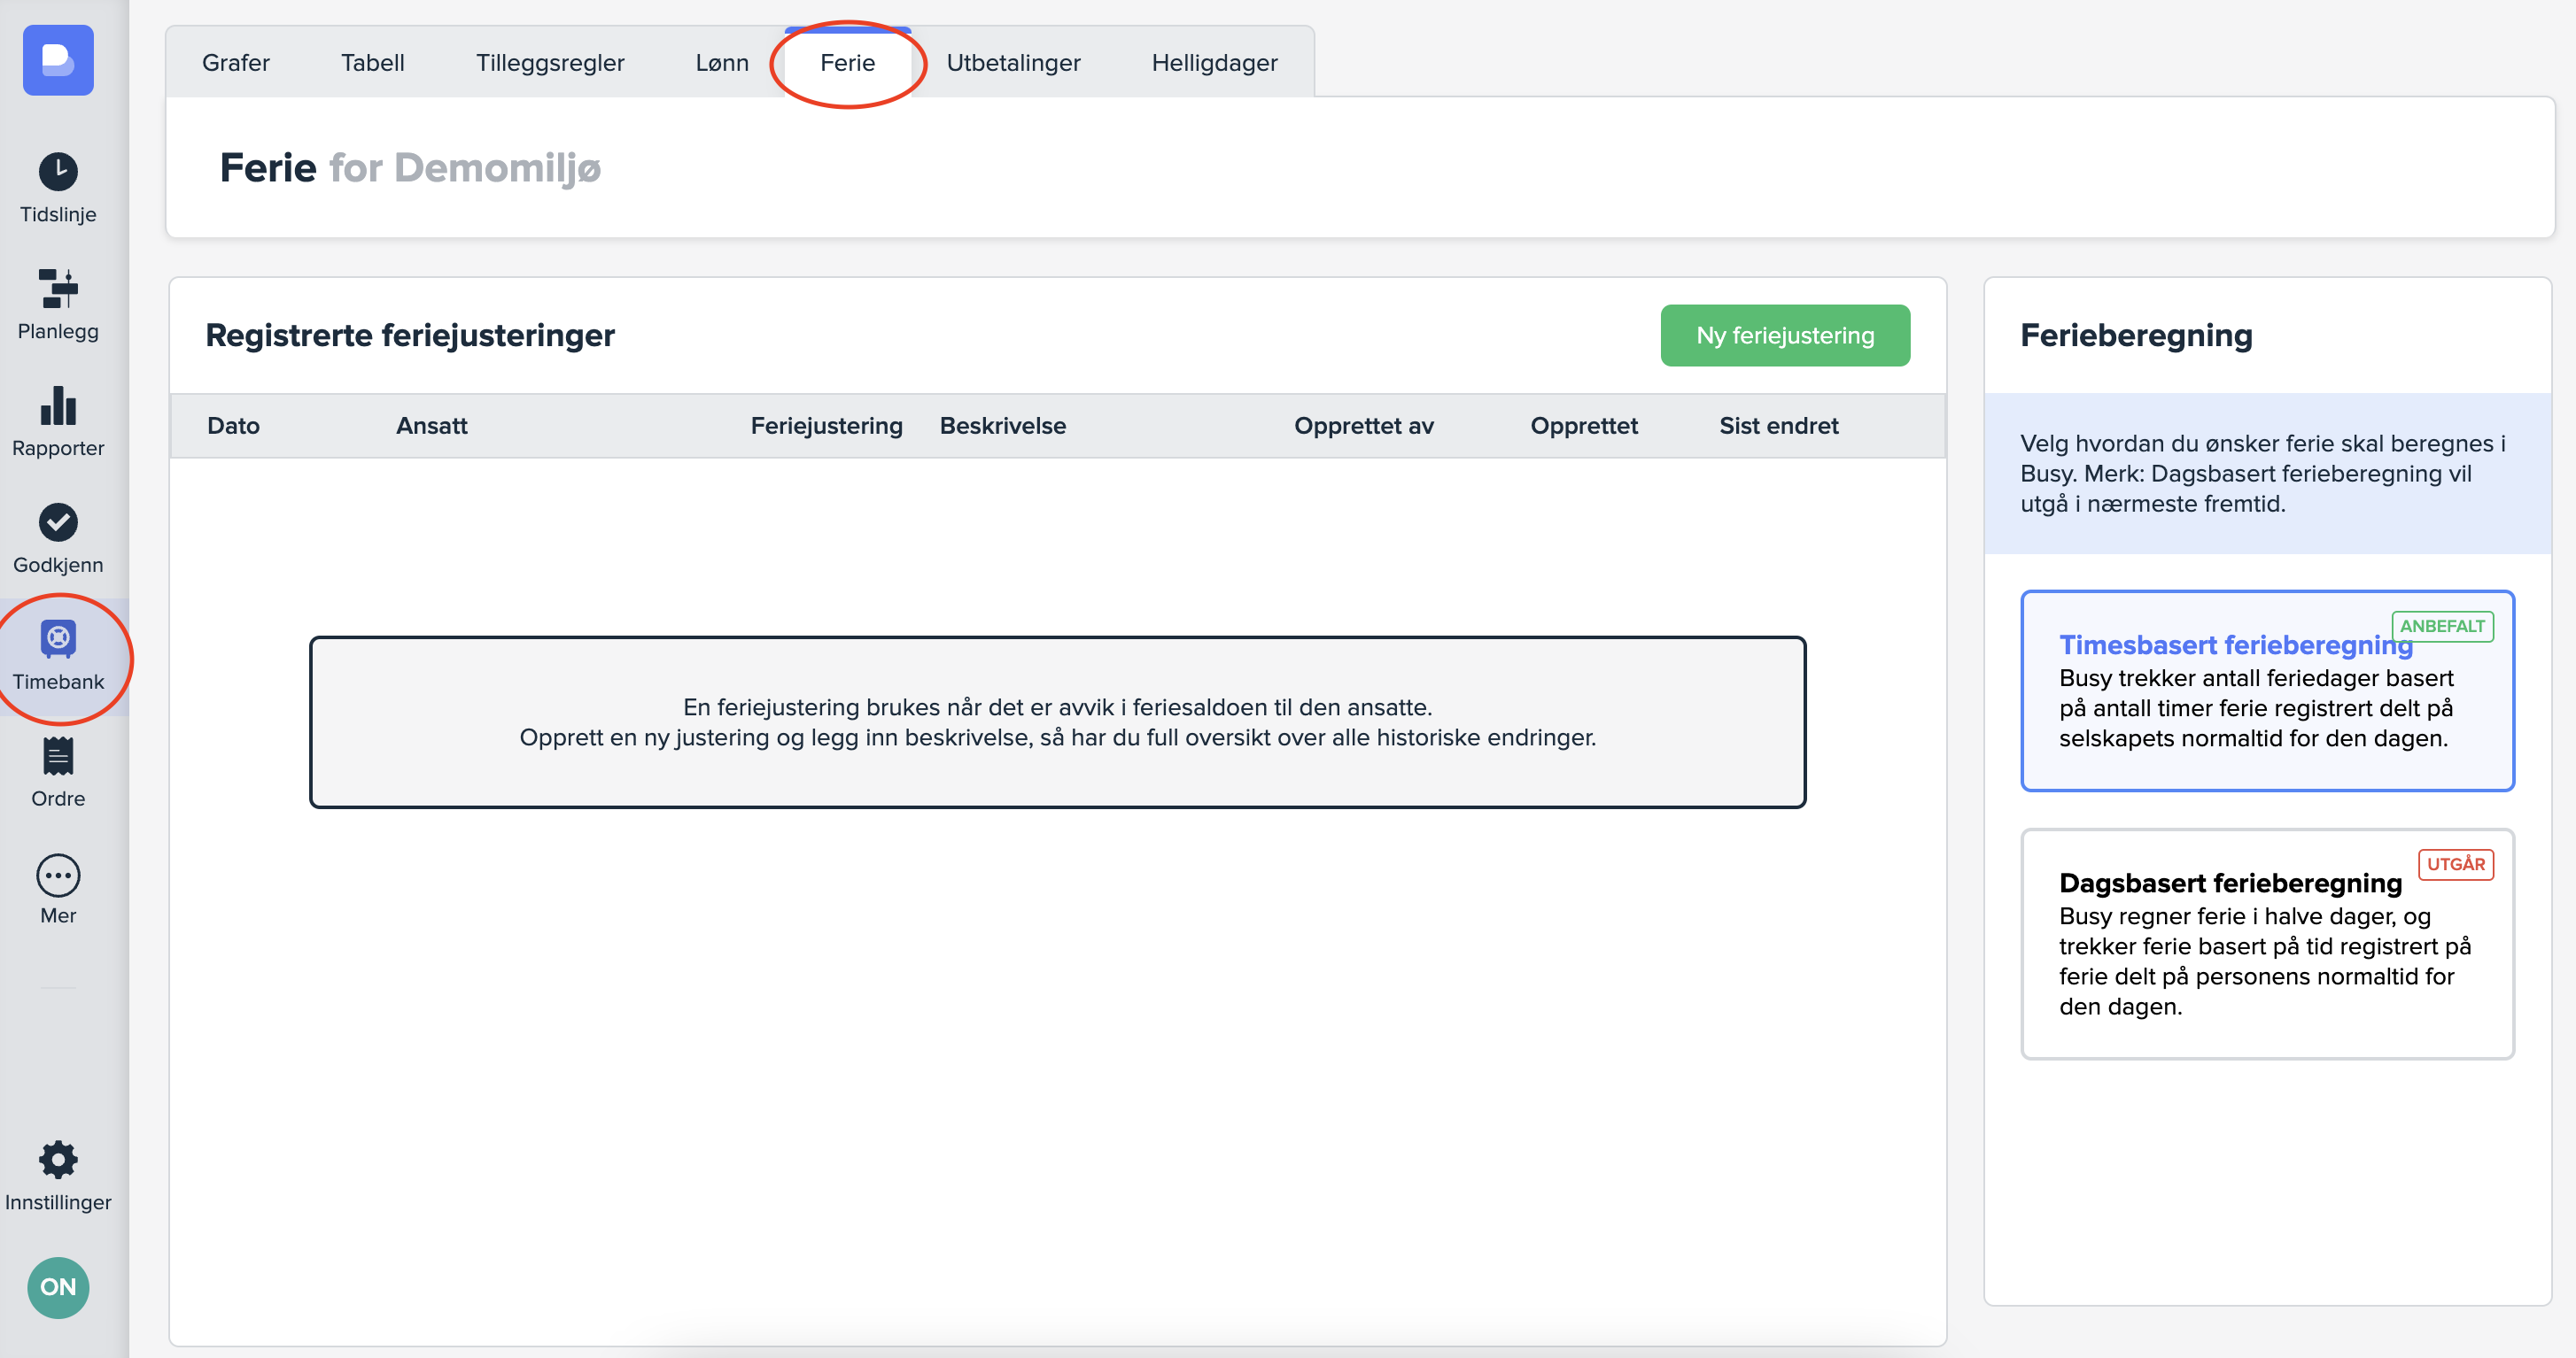The image size is (2576, 1358).
Task: Open the Lønn tab
Action: (x=722, y=63)
